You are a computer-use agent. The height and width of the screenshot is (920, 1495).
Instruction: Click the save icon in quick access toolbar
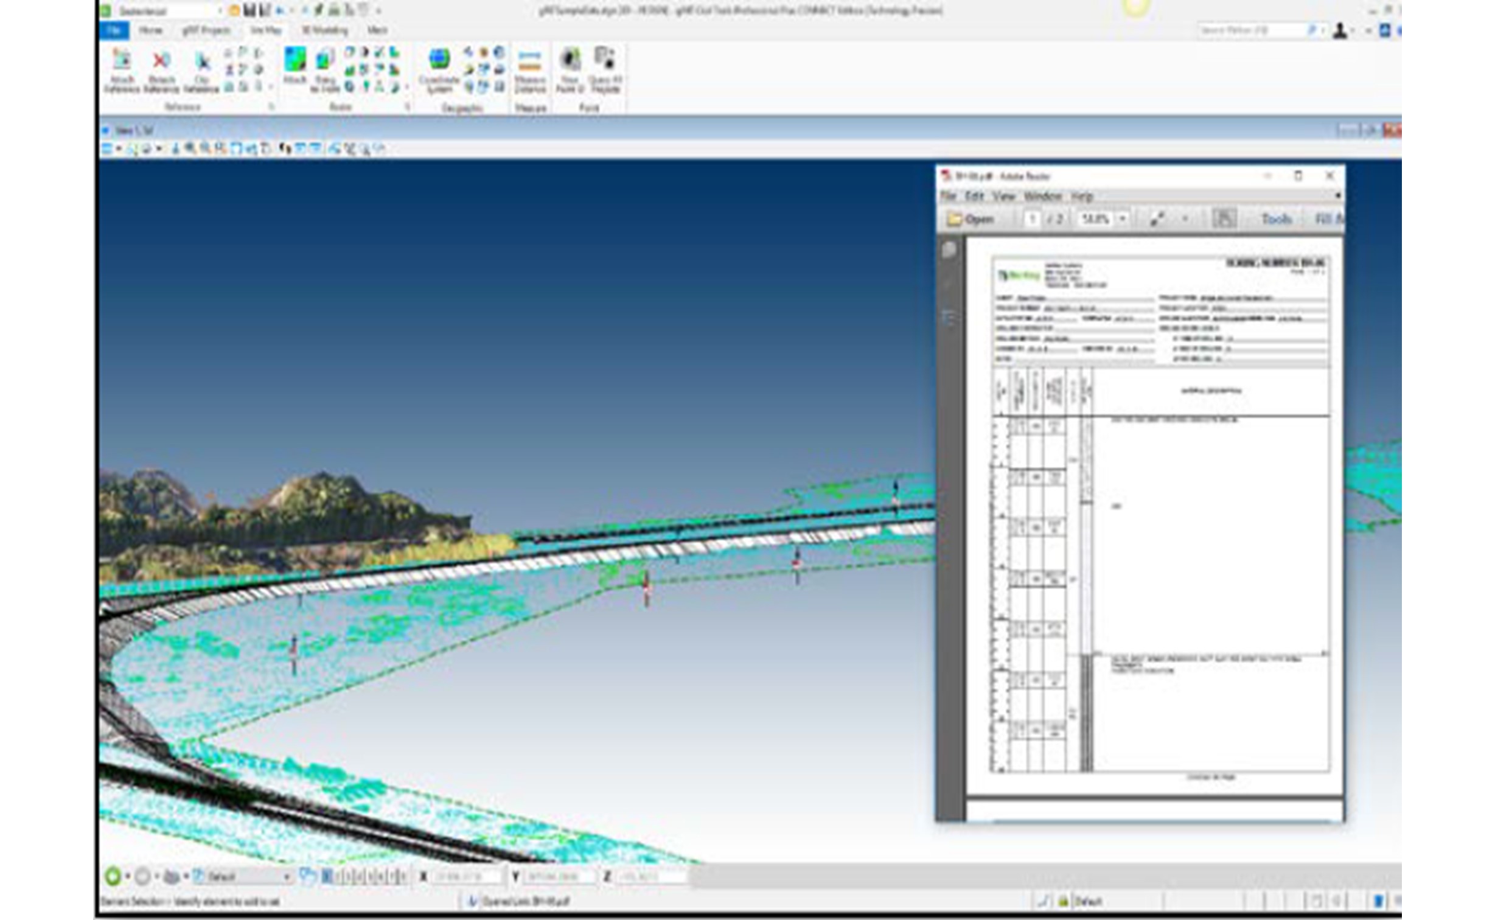pyautogui.click(x=249, y=10)
